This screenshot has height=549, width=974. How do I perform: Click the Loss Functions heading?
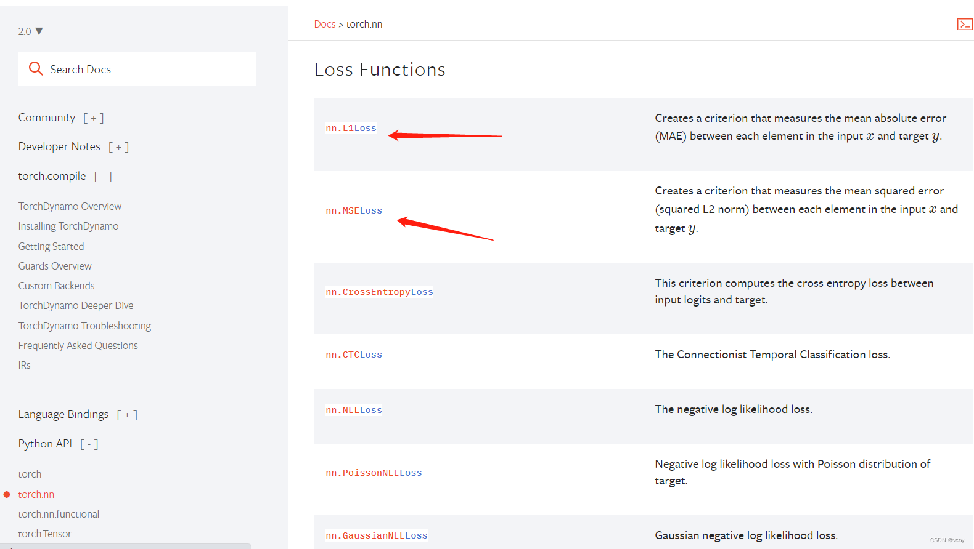point(380,70)
